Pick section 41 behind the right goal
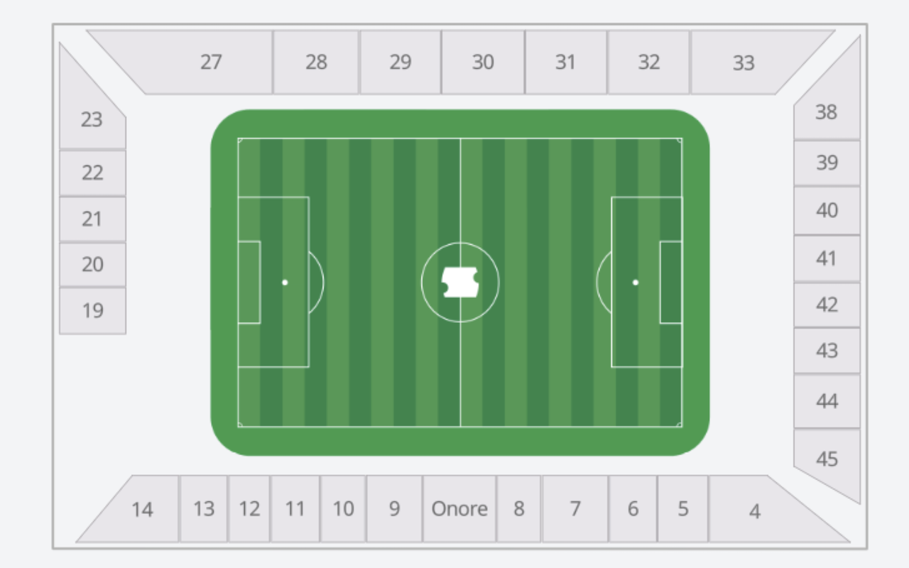Screen dimensions: 909x568 827,258
